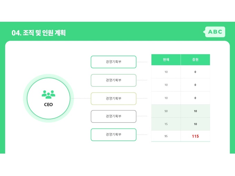Click the red 115 total

(195, 136)
